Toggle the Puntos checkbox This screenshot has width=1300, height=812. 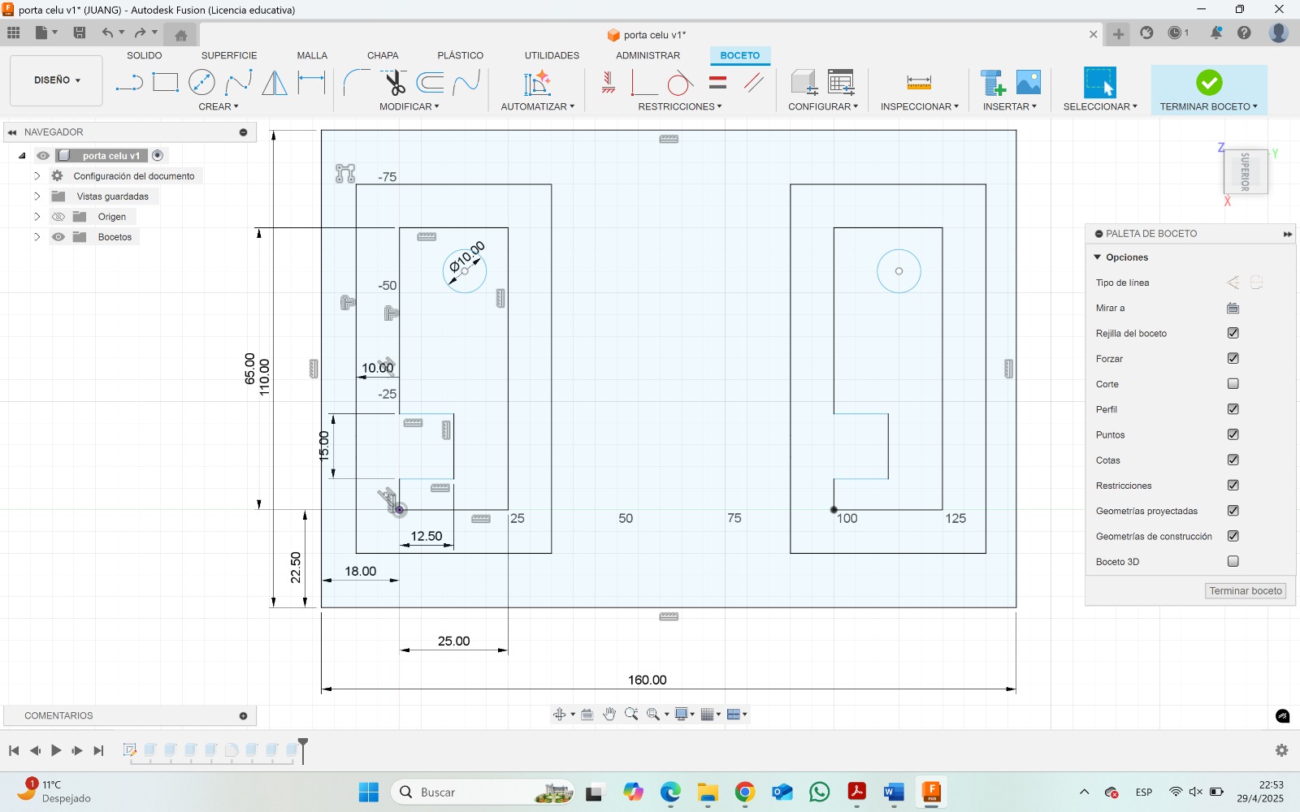(1233, 434)
